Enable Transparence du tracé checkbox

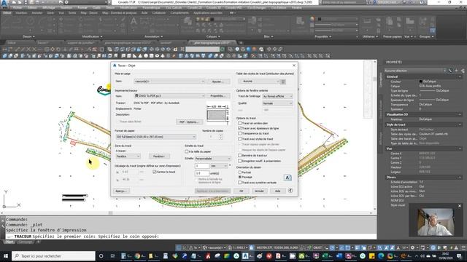coord(240,134)
